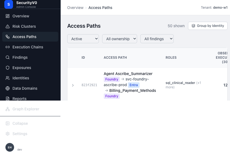Screen dimensions: 230x156
Task: Click the sql_clinical_reader role text
Action: (x=180, y=83)
